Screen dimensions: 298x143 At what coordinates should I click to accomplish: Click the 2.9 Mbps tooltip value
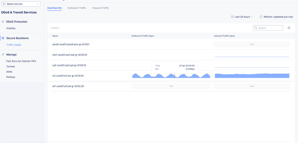(x=190, y=69)
